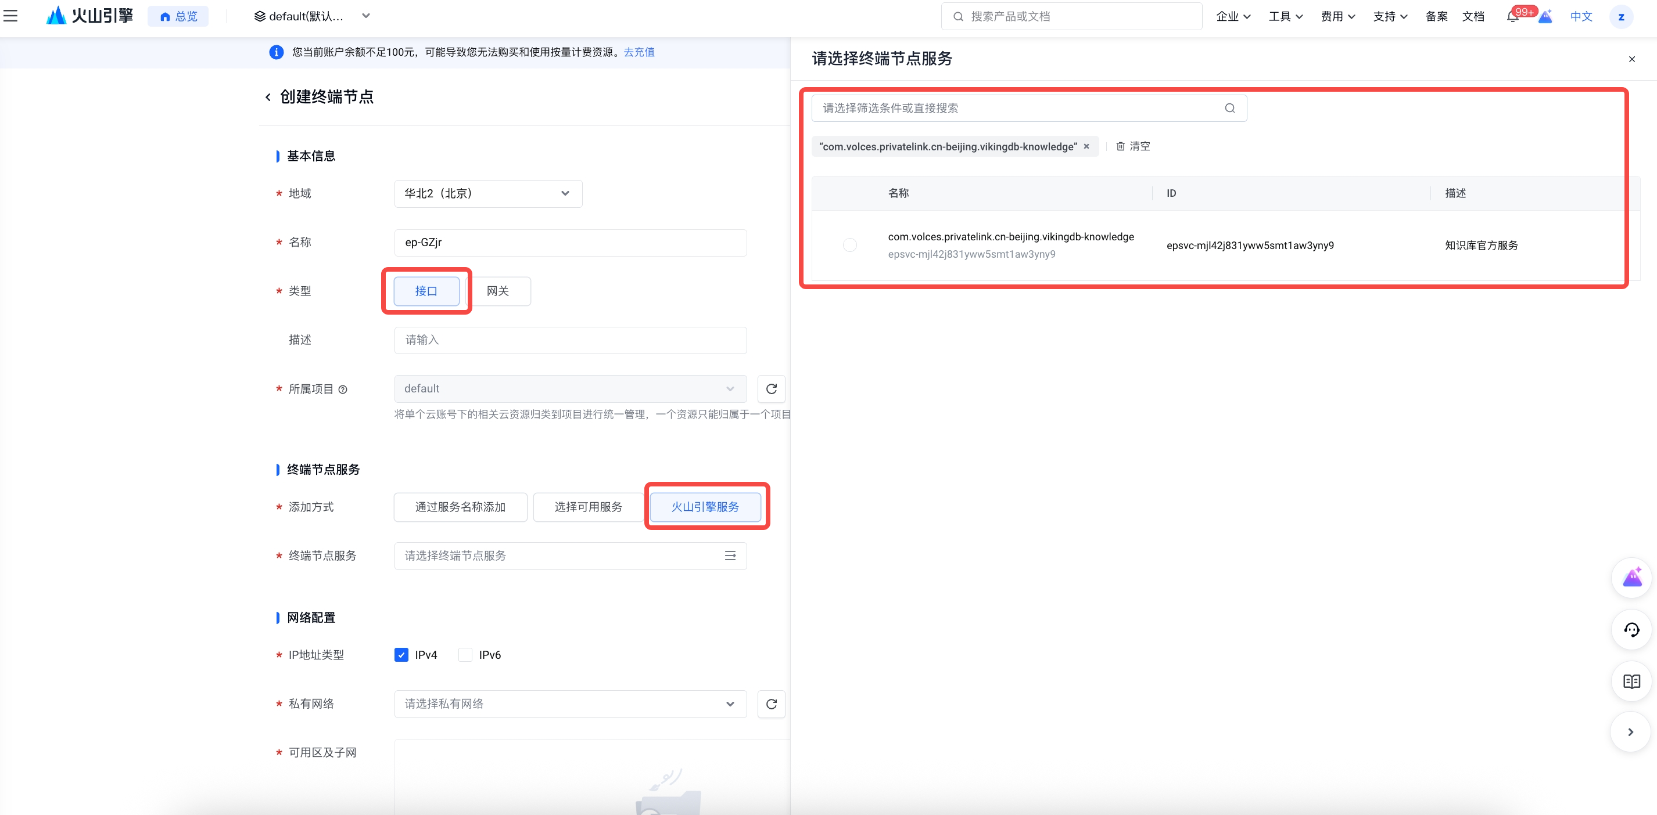This screenshot has height=815, width=1657.
Task: Click the notification bell icon
Action: coord(1512,17)
